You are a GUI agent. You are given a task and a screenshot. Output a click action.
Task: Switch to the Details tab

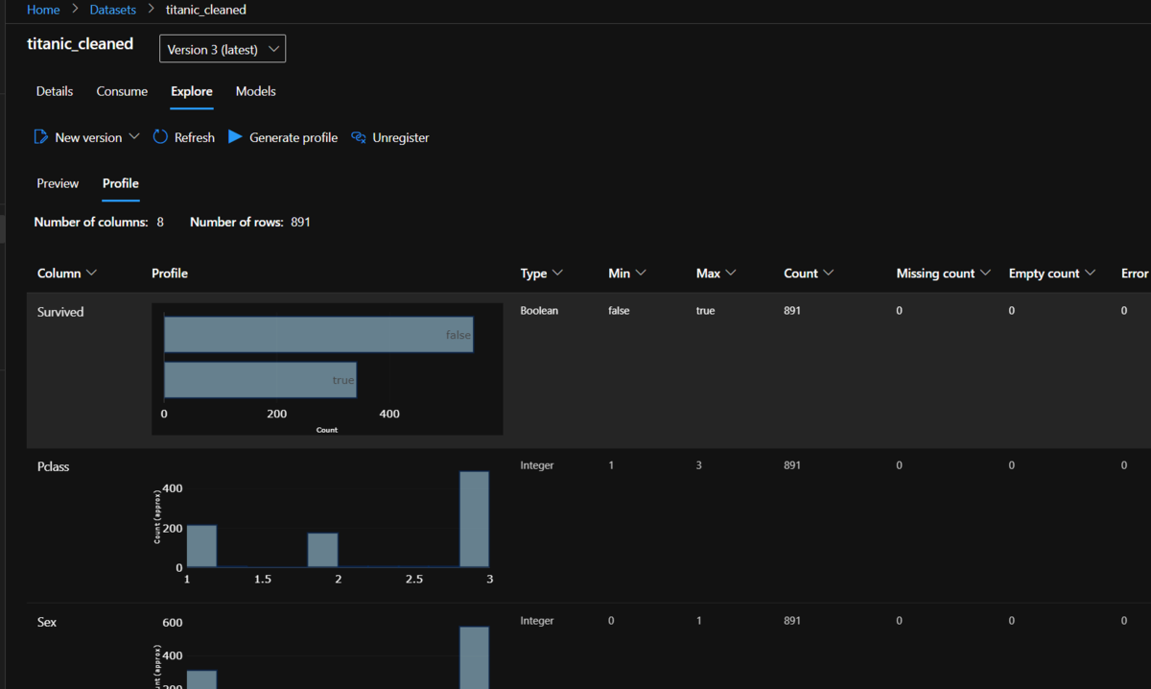pos(55,91)
